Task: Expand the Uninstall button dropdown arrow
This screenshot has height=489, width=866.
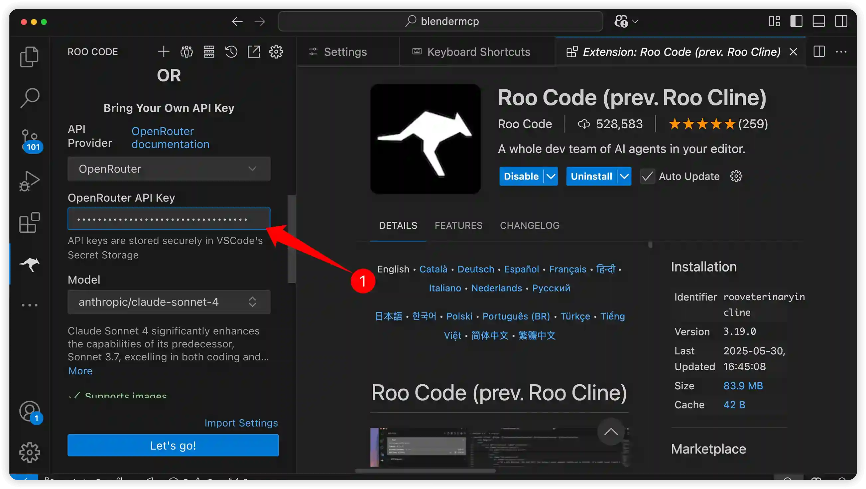Action: click(x=624, y=176)
